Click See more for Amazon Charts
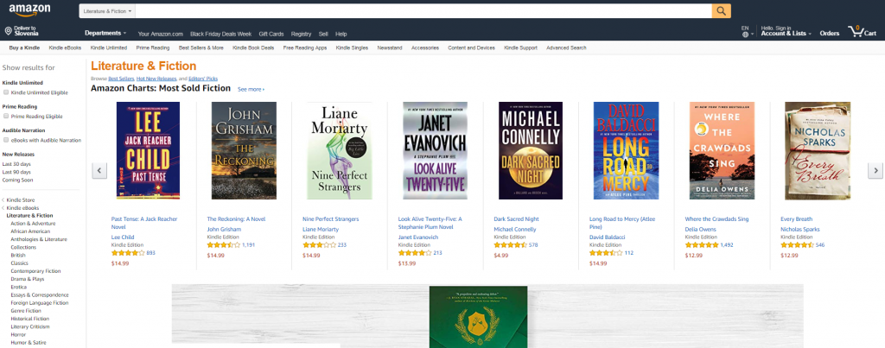885x348 pixels. pos(251,89)
